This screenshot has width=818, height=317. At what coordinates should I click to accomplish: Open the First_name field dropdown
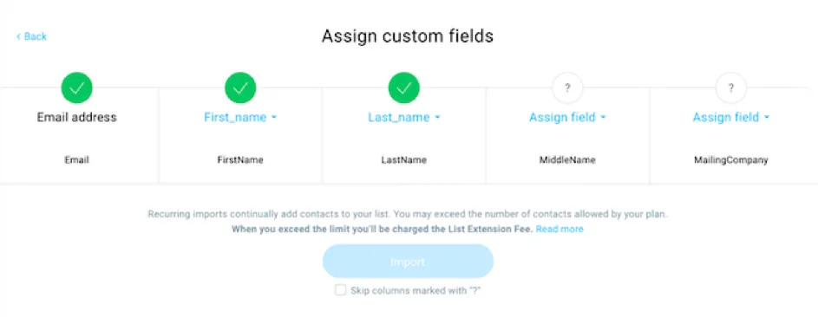coord(240,118)
